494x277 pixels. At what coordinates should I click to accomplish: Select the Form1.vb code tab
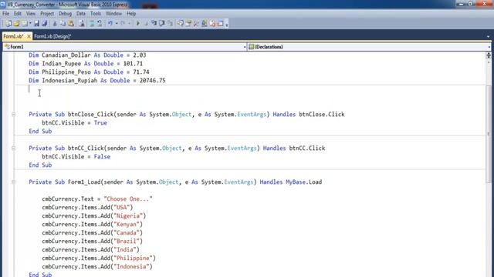pos(14,36)
